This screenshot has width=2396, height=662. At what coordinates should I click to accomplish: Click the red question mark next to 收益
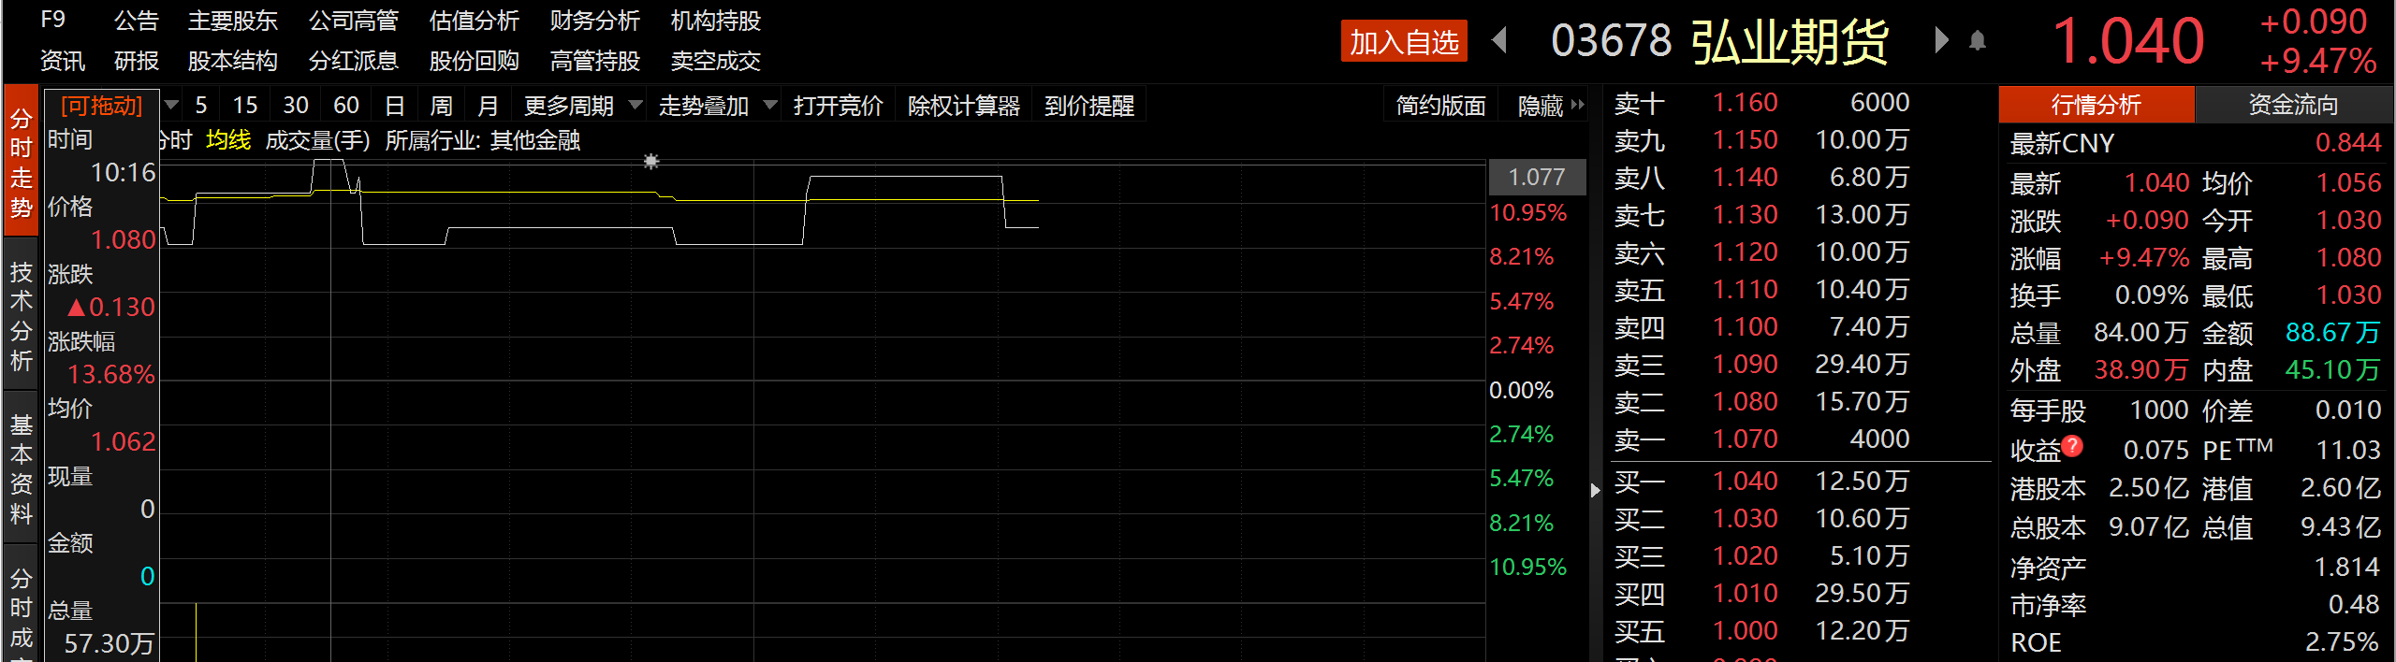tap(2072, 446)
